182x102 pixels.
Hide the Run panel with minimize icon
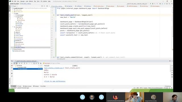coord(172,61)
